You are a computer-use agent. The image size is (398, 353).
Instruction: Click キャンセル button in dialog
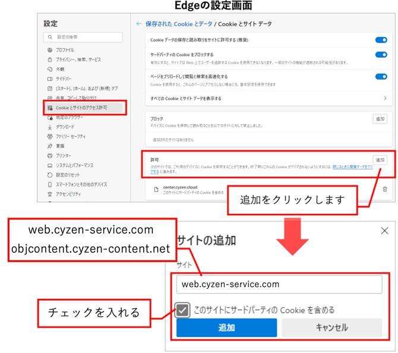point(331,327)
